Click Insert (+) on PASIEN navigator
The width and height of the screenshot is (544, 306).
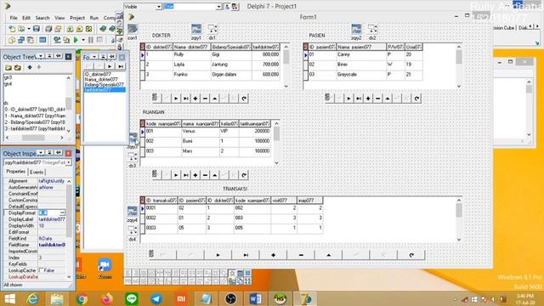368,99
